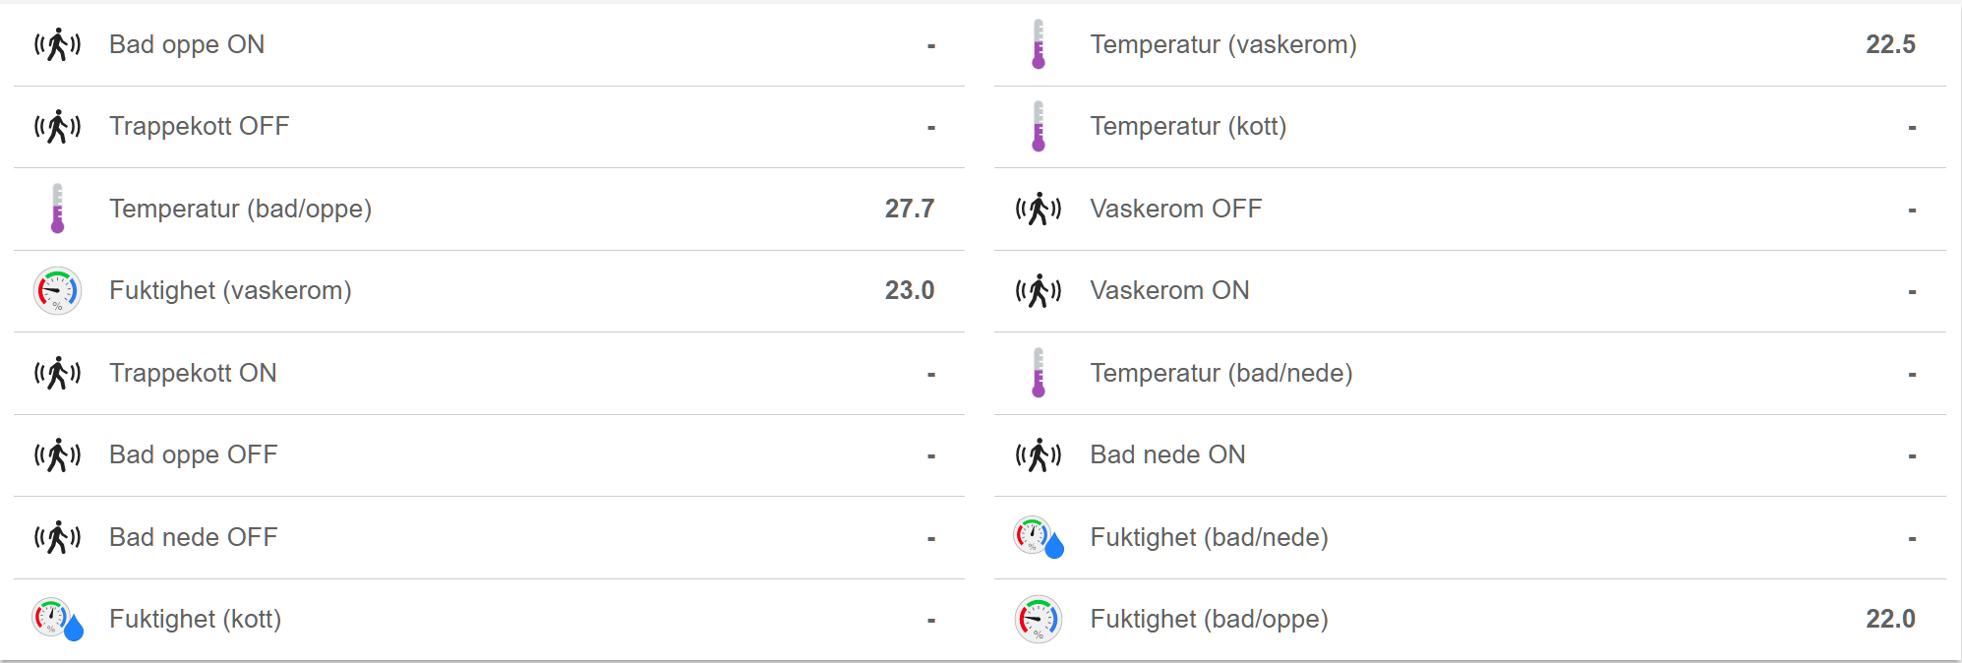Click the 22.5 vaskerom temperature value
1962x663 pixels.
(x=1890, y=45)
